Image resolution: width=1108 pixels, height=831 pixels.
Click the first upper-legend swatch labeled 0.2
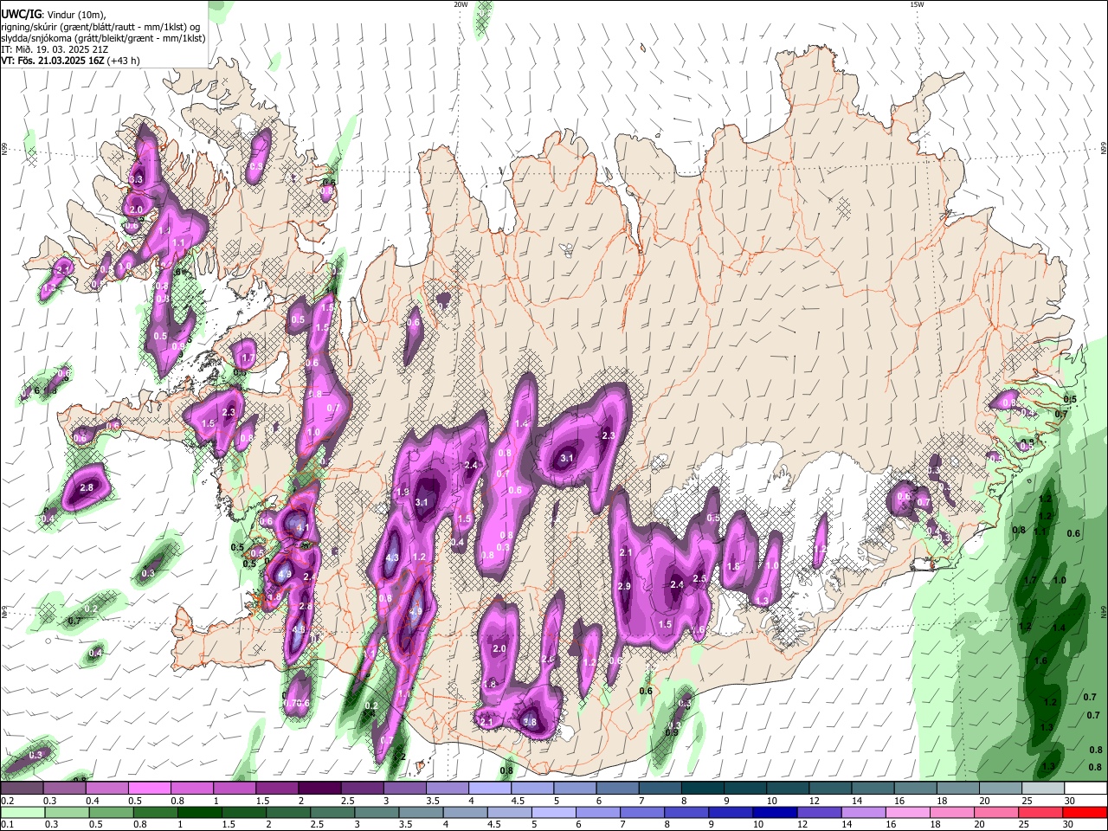click(x=22, y=789)
